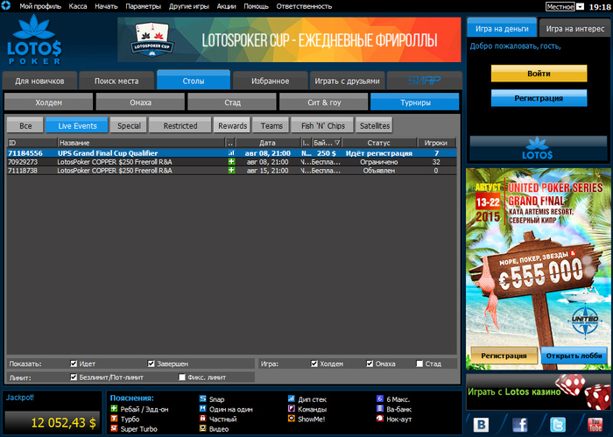Click the Частный legend icon
Screen dimensions: 613x437
click(202, 419)
